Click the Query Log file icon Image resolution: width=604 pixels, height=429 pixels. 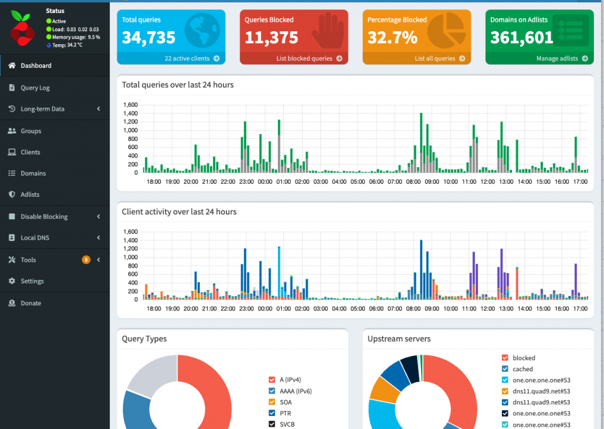[x=12, y=88]
